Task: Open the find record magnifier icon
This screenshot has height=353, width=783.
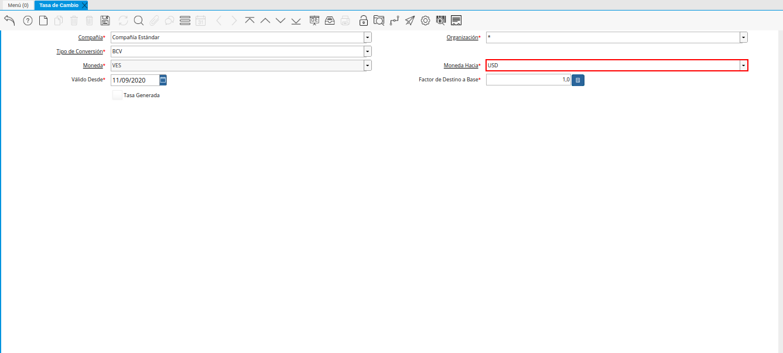Action: pyautogui.click(x=139, y=20)
